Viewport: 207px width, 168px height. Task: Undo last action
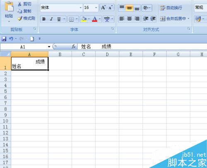[x=11, y=39]
